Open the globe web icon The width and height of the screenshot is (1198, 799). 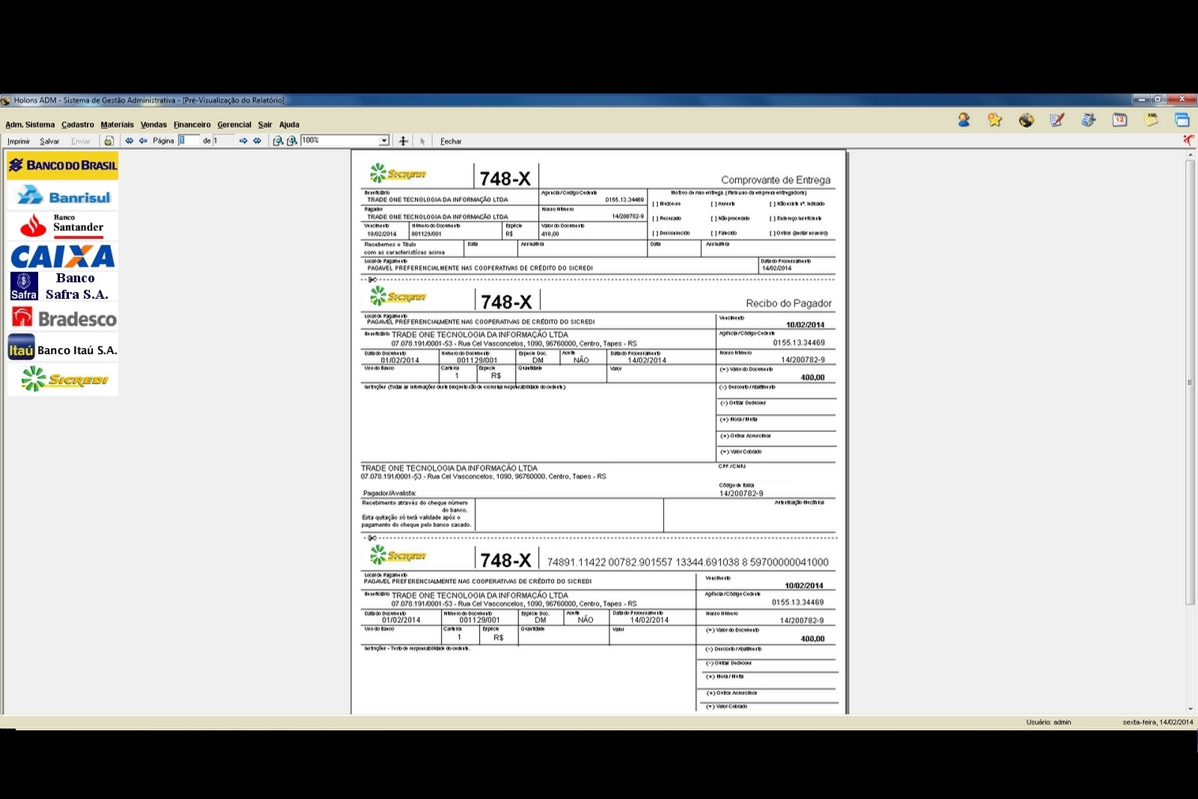tap(1027, 120)
